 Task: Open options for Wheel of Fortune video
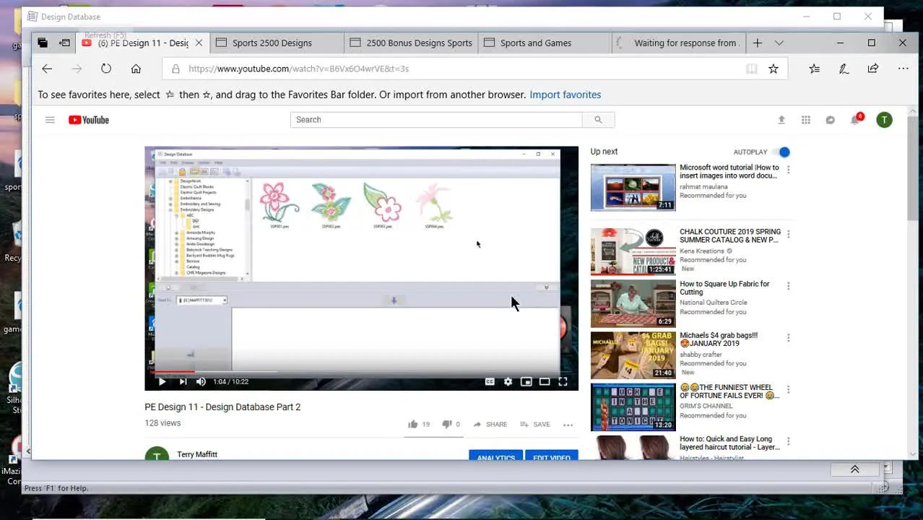click(788, 389)
